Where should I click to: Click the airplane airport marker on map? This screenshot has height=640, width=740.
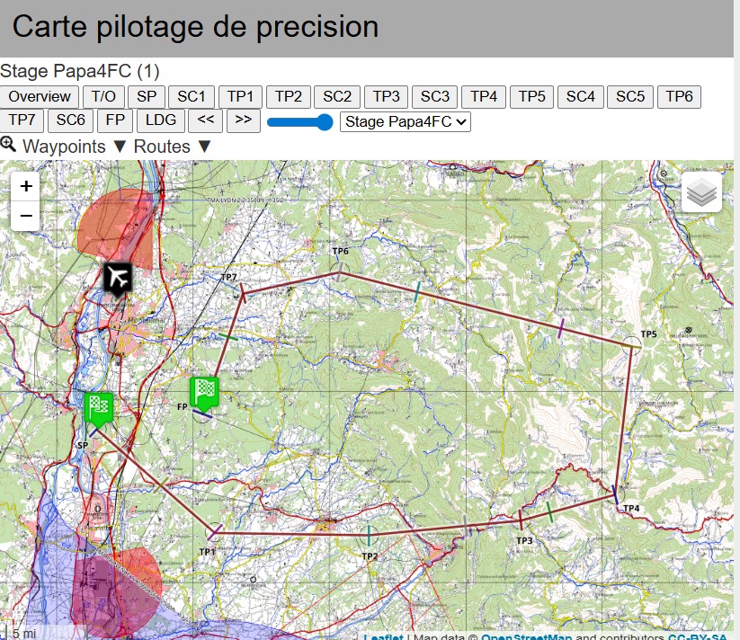(x=117, y=278)
